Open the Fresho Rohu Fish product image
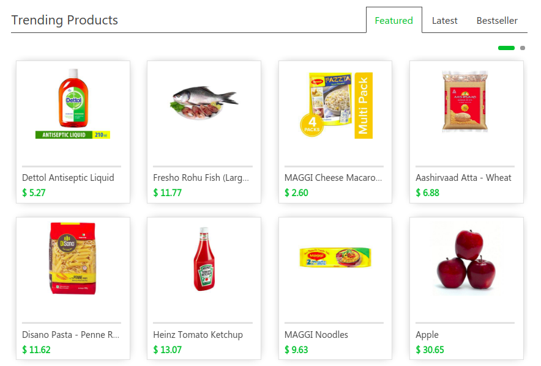Viewport: 541px width, 366px height. point(204,103)
